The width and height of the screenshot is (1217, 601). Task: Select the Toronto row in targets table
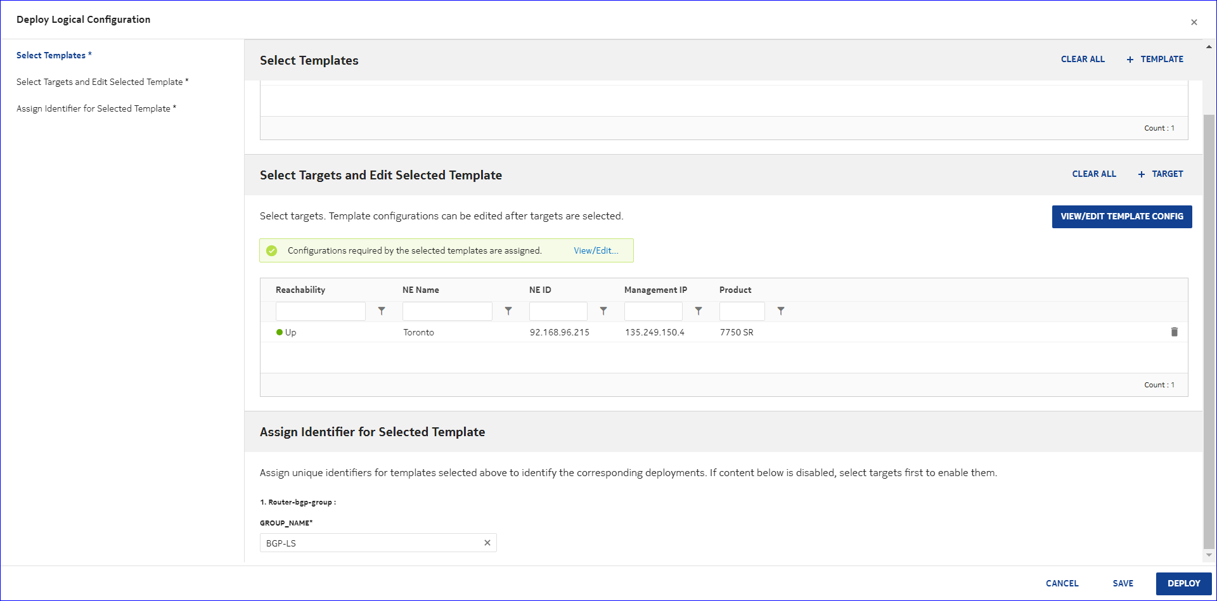click(x=418, y=332)
